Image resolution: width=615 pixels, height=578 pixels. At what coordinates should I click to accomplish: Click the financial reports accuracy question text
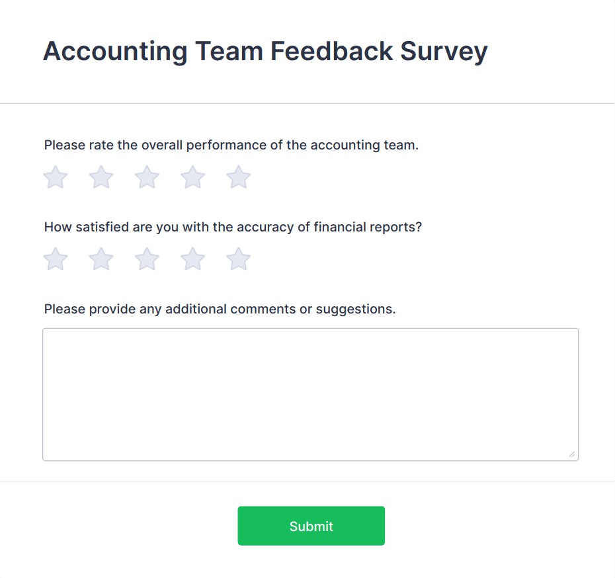(233, 227)
